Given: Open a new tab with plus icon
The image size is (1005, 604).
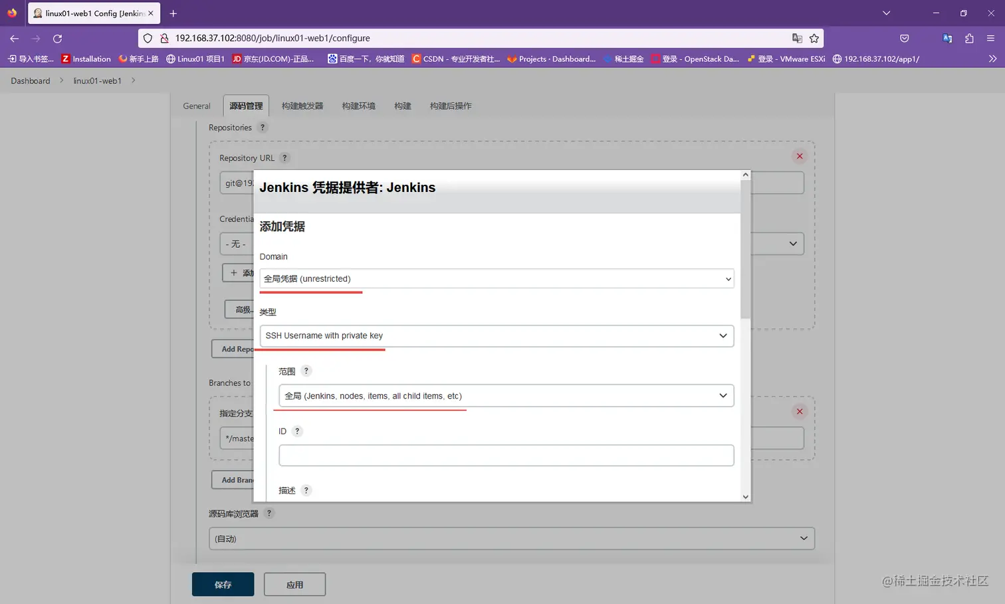Looking at the screenshot, I should [173, 13].
